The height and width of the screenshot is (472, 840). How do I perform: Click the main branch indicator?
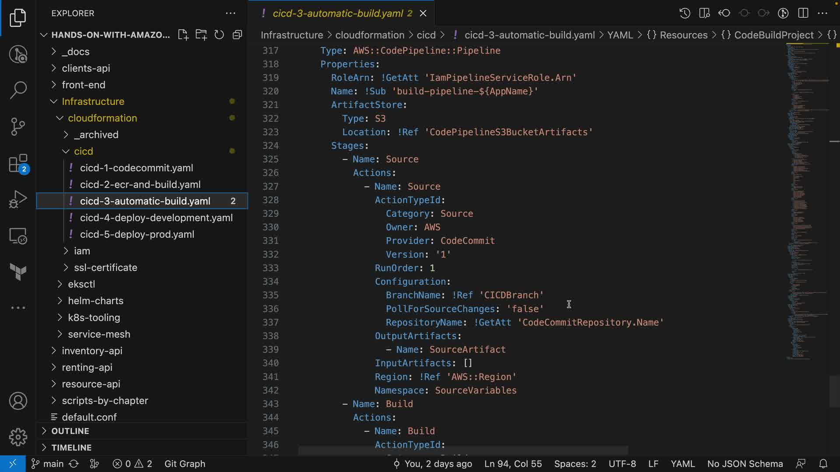[x=48, y=464]
